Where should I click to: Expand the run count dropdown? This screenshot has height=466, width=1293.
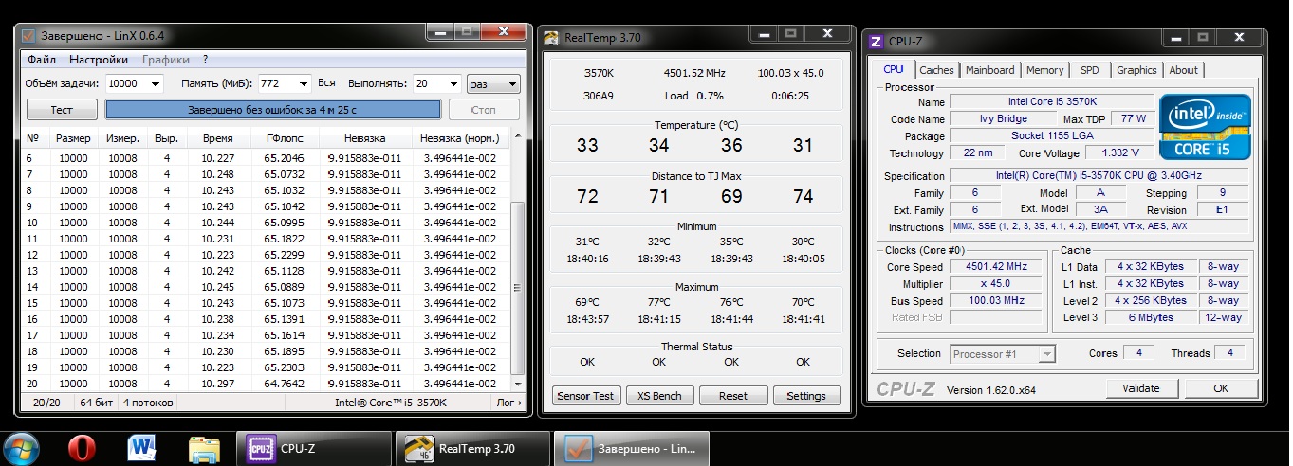[x=452, y=84]
